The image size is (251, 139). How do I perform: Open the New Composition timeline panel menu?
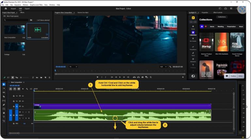pyautogui.click(x=24, y=82)
